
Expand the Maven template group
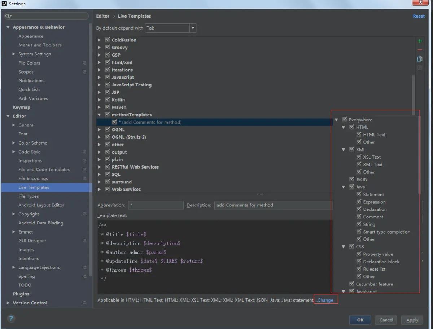point(99,107)
